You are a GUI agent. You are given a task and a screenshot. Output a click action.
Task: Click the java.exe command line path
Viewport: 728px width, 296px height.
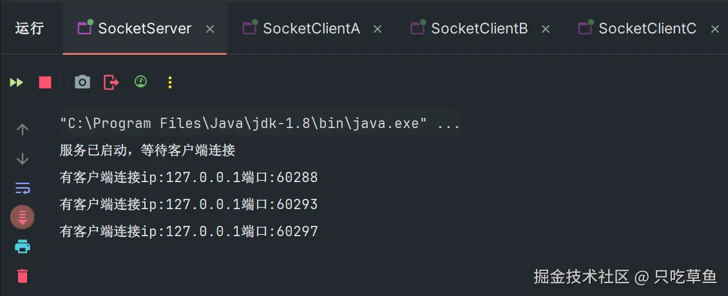click(244, 124)
